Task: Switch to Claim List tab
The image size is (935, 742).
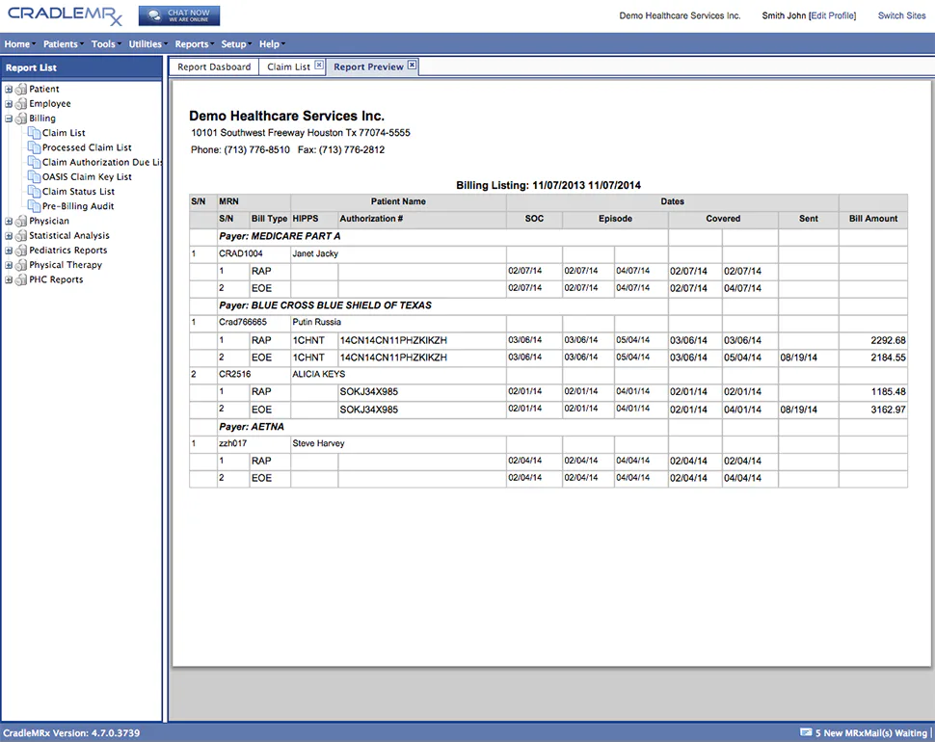Action: [x=288, y=66]
